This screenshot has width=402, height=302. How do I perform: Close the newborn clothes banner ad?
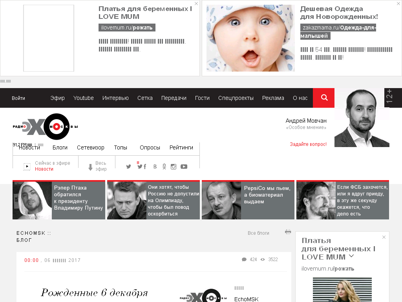[399, 4]
